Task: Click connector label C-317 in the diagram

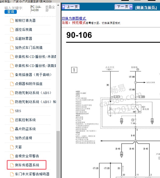Action: 117,97
